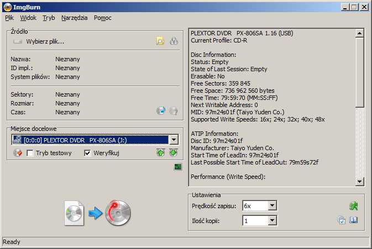Minimize the ImgBurn window
The width and height of the screenshot is (372, 249).
point(345,7)
